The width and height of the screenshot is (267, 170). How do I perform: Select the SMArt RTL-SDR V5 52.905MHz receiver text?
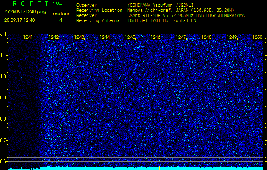tap(186, 16)
